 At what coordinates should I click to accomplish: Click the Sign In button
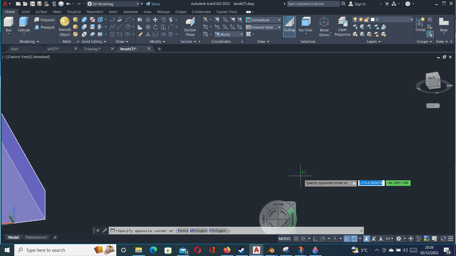pos(357,4)
